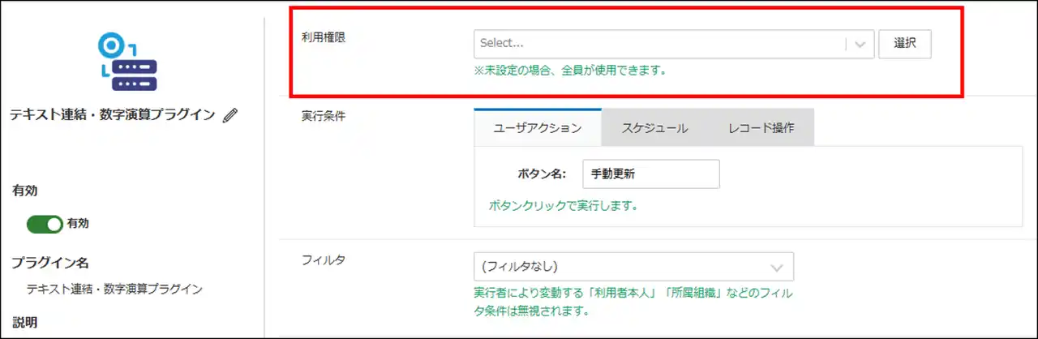Click the filter note about 利用者本人
The image size is (1038, 339).
pyautogui.click(x=633, y=302)
